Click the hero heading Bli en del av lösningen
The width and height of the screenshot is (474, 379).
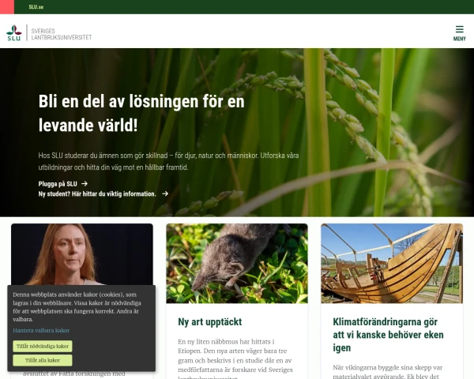pos(141,113)
